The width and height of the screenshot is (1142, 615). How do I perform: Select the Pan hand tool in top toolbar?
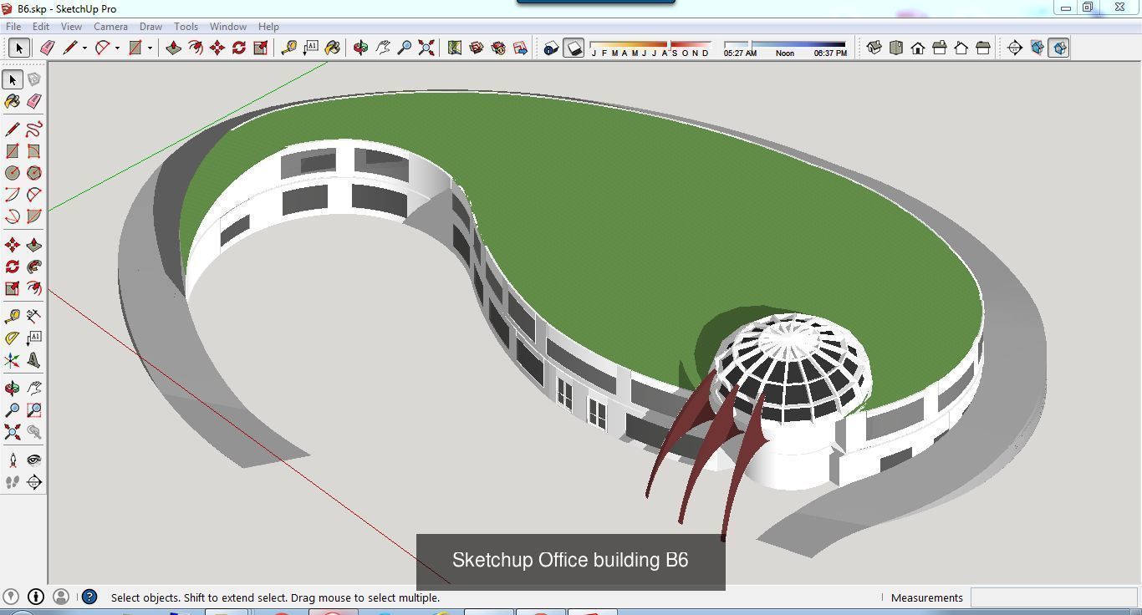[x=382, y=48]
